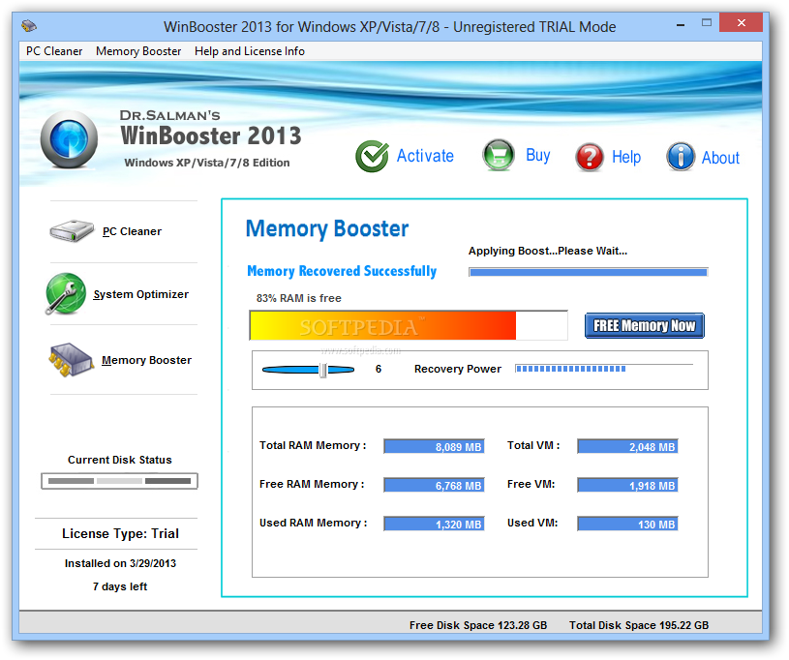This screenshot has height=660, width=789.
Task: Minimize the WinBooster window
Action: click(681, 23)
